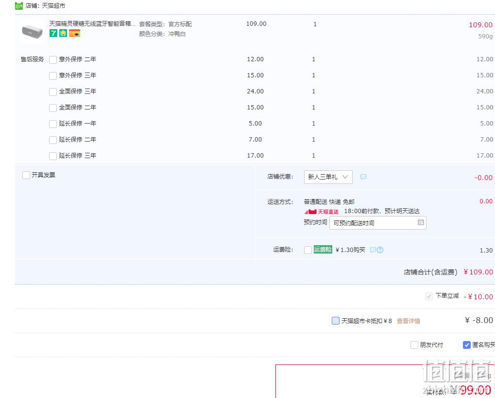Click the ¥1.30购买 insurance price text
Screen dimensions: 495x398
(x=350, y=250)
